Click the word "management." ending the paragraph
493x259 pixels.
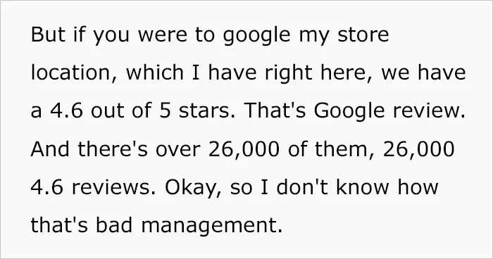coord(212,227)
